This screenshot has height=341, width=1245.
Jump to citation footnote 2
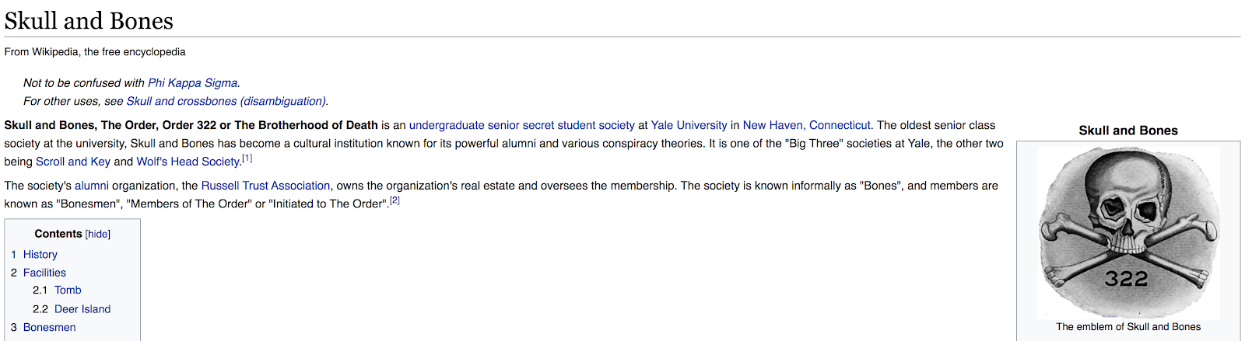pos(395,200)
